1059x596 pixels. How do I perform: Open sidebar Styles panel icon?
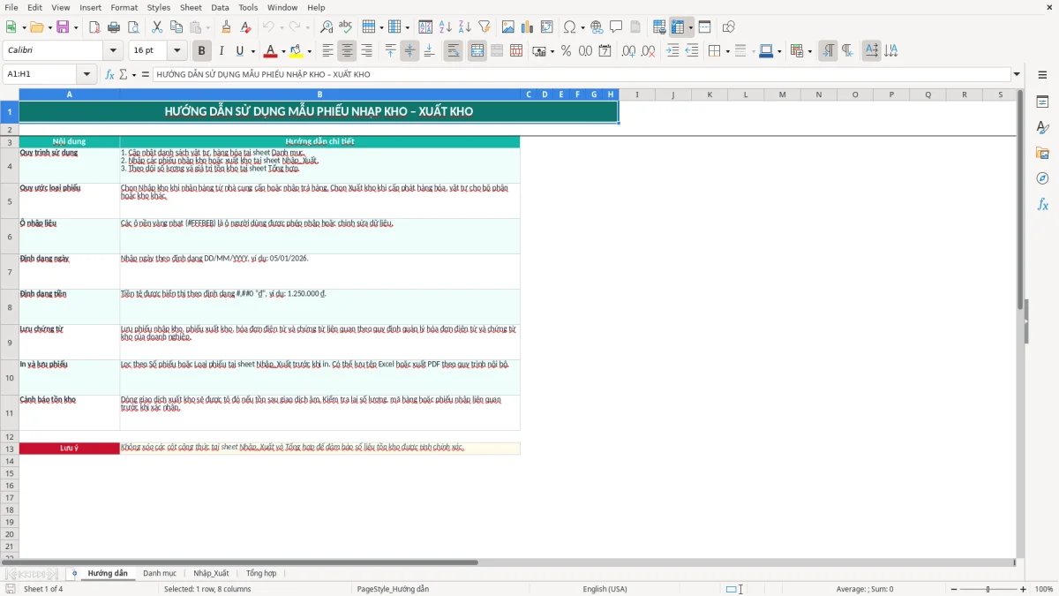pyautogui.click(x=1042, y=127)
